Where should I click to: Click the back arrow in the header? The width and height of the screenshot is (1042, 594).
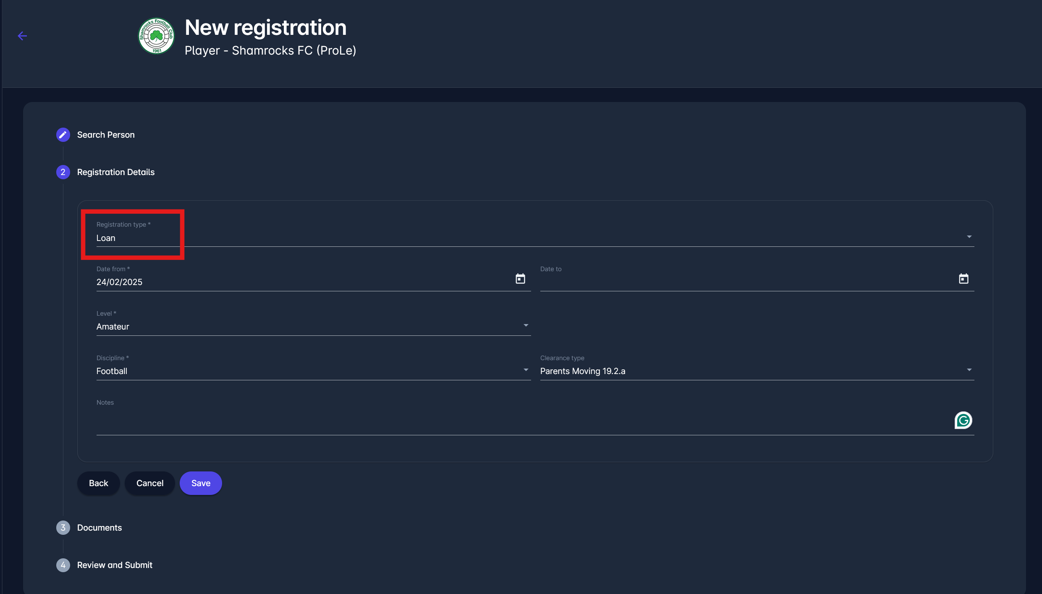tap(22, 36)
